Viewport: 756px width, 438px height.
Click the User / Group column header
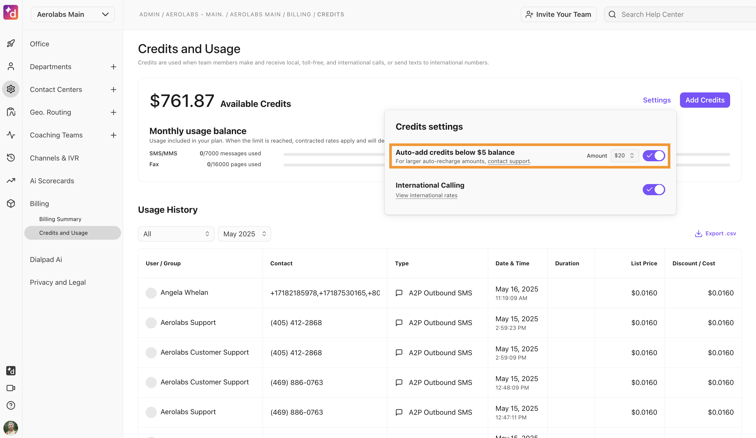163,263
